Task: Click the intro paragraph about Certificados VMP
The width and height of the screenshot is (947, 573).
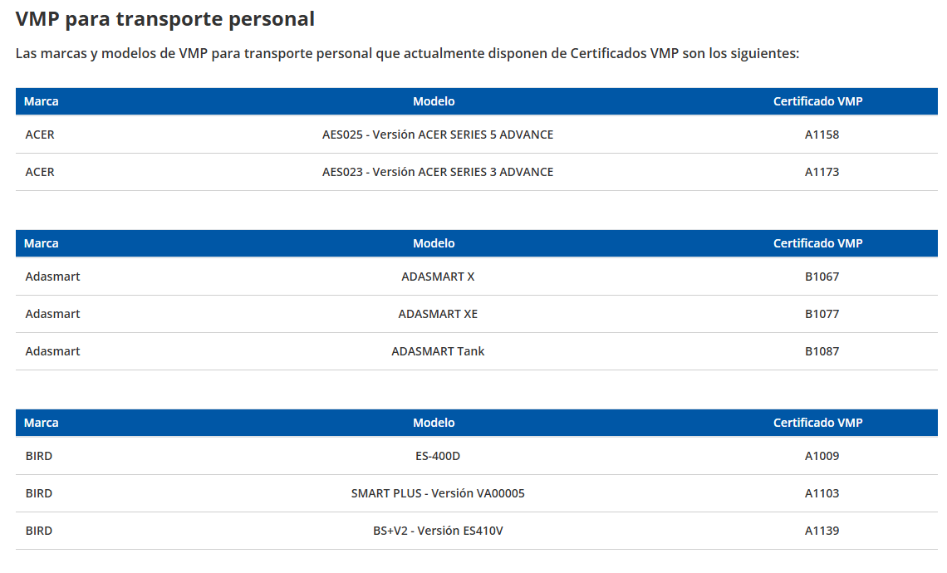Action: (407, 54)
